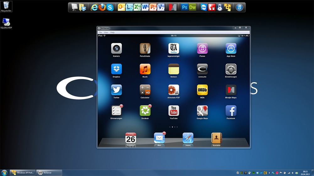Launch Dropbox on the iPad
This screenshot has height=176, width=314.
coord(116,69)
